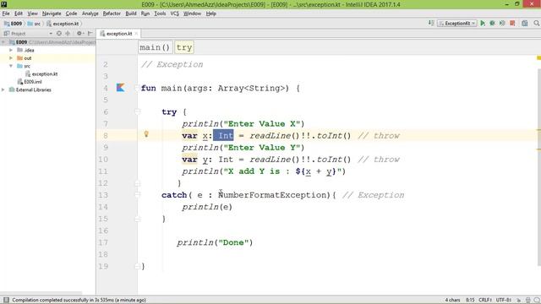The width and height of the screenshot is (541, 304).
Task: Click E009 in navigation breadcrumb
Action: point(14,24)
